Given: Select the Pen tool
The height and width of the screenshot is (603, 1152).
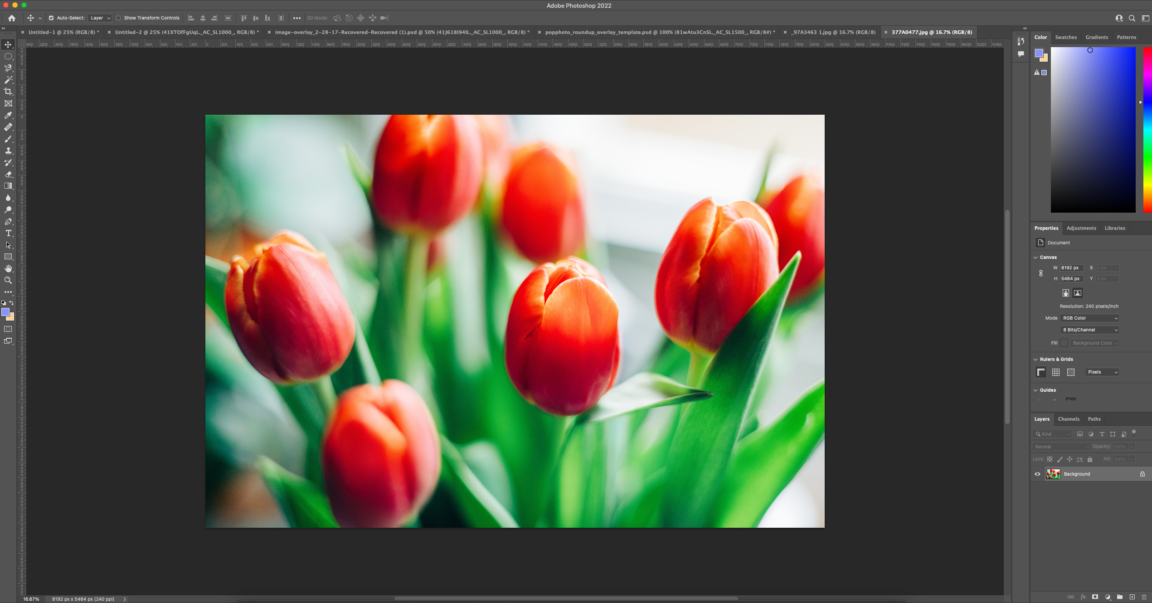Looking at the screenshot, I should [x=8, y=221].
